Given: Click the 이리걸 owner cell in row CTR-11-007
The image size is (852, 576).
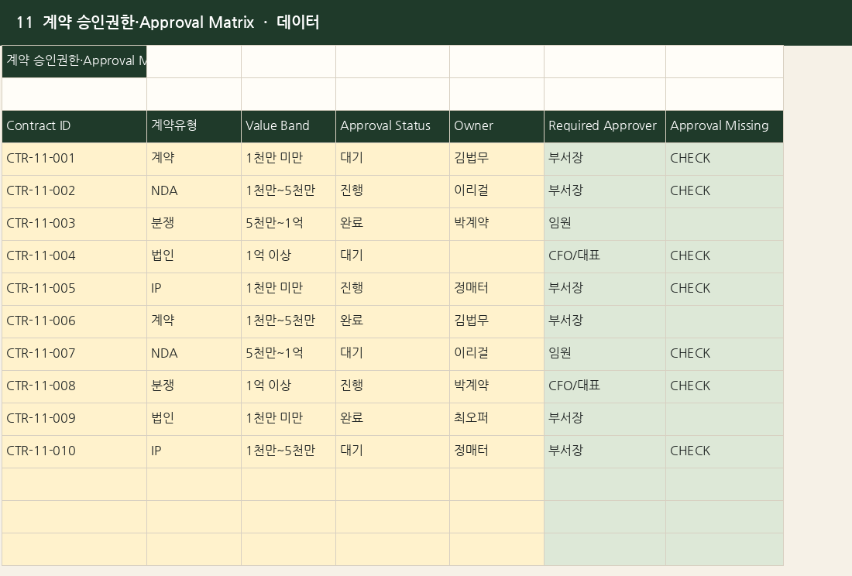Looking at the screenshot, I should [496, 355].
